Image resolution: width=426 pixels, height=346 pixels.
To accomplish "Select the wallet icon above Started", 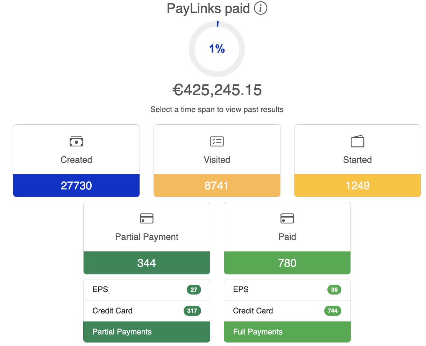I will [x=357, y=141].
